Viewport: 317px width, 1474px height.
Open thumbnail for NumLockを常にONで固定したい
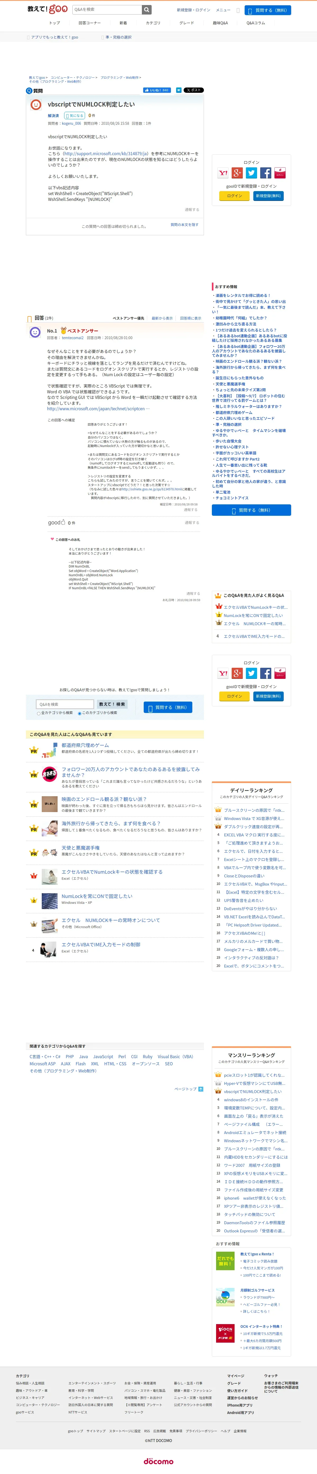(x=49, y=901)
